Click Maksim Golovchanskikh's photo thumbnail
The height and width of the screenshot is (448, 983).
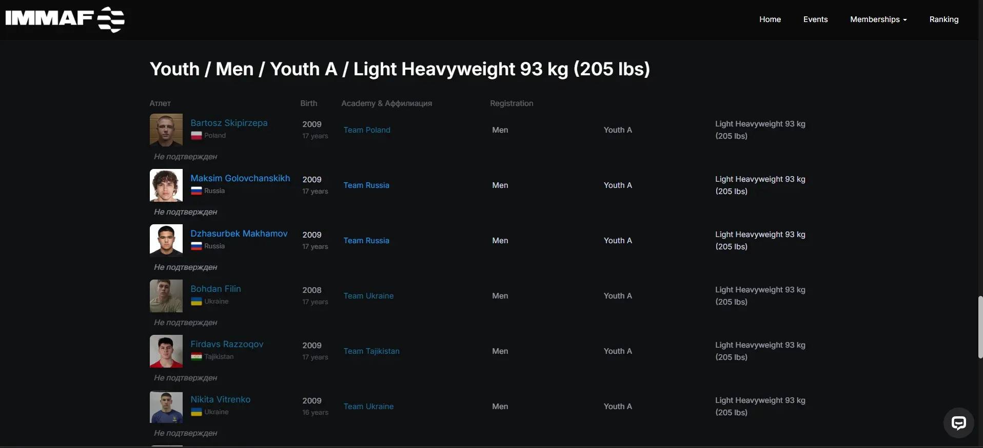coord(166,185)
